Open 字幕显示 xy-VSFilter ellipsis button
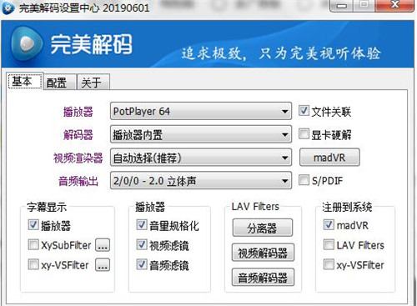 point(103,264)
